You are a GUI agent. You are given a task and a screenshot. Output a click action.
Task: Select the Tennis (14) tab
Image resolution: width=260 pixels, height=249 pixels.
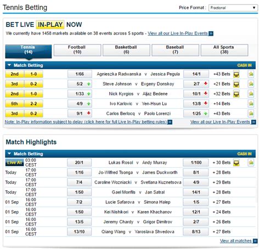tap(29, 51)
